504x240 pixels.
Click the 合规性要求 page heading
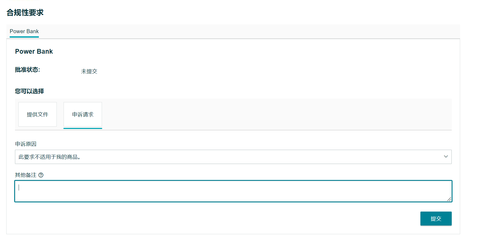tap(25, 12)
